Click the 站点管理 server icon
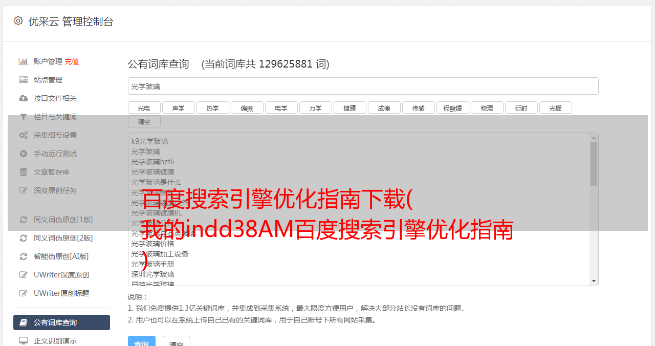The height and width of the screenshot is (346, 655). click(24, 80)
